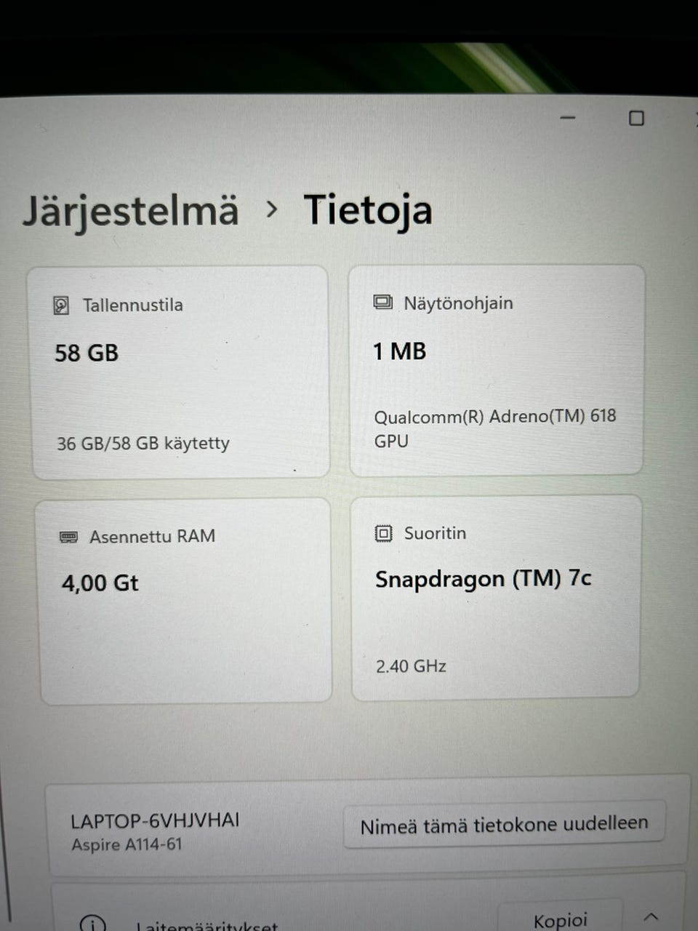Viewport: 698px width, 931px height.
Task: Minimize the Settings window
Action: click(x=568, y=118)
